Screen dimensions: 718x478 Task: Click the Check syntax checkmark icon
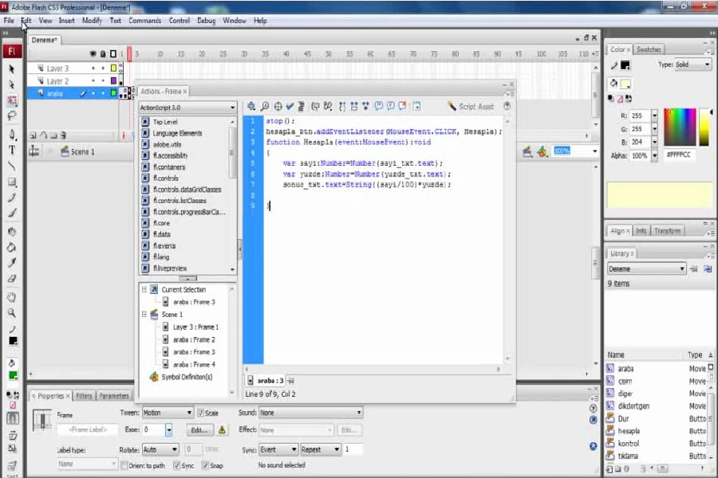pyautogui.click(x=290, y=107)
